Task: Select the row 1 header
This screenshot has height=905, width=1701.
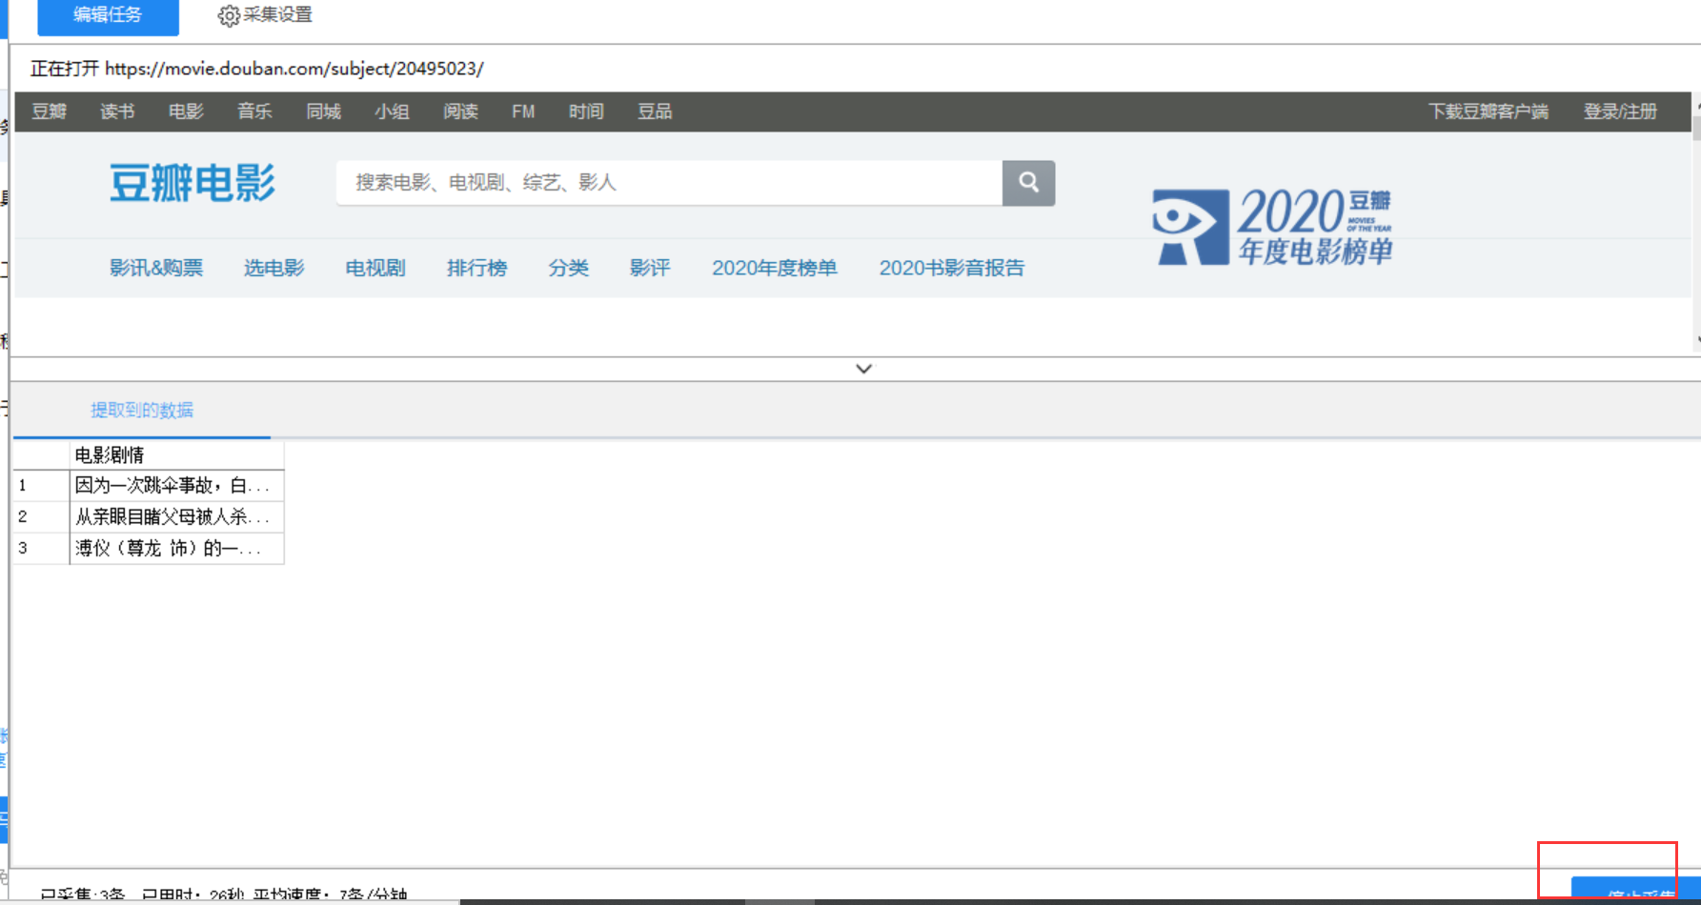Action: pos(41,485)
